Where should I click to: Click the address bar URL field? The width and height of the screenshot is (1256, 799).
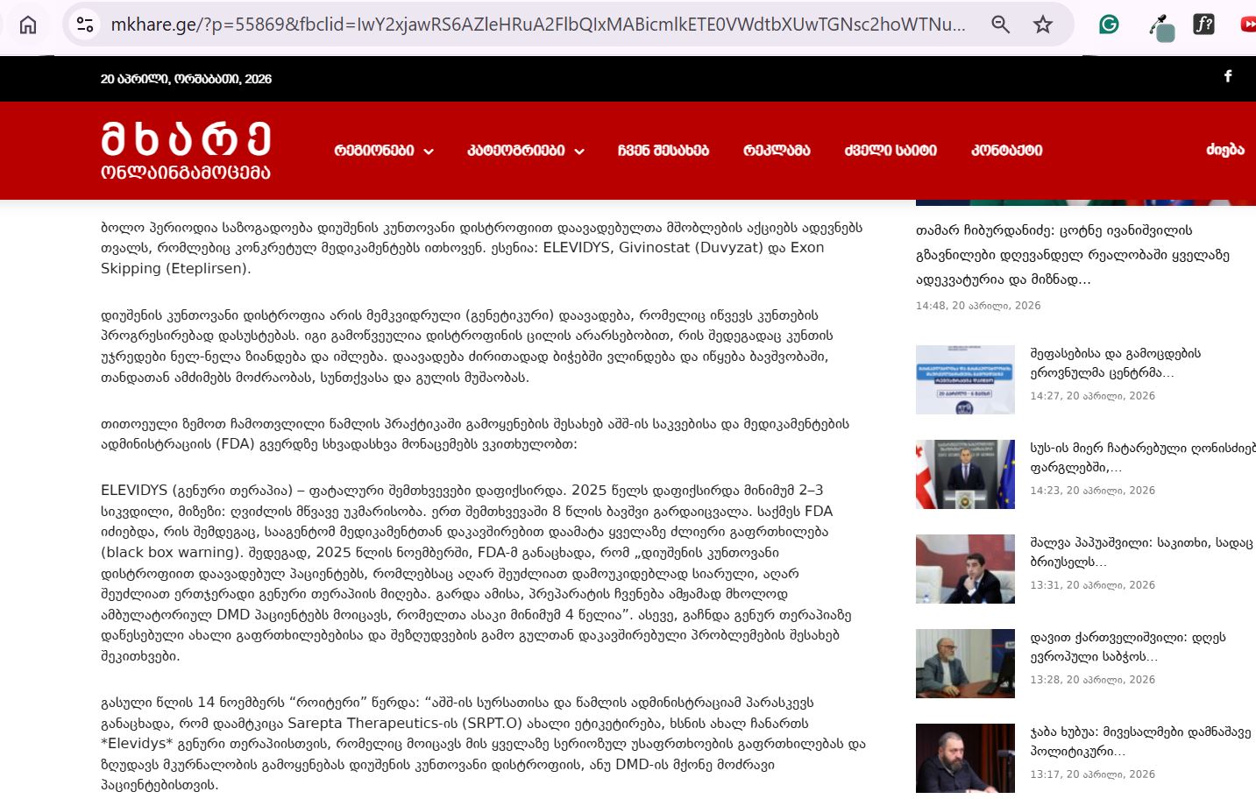point(537,25)
